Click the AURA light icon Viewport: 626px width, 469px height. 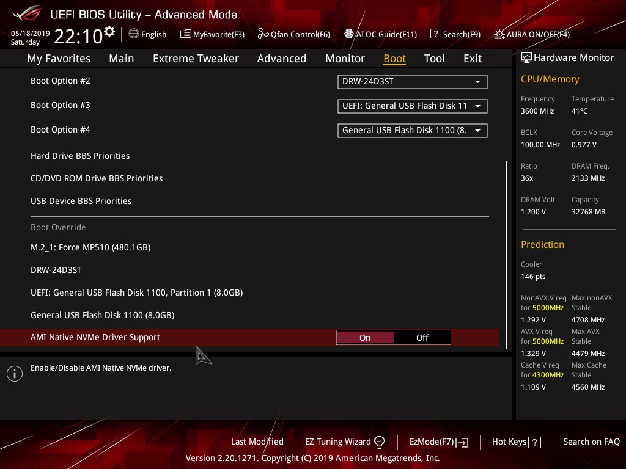click(499, 34)
